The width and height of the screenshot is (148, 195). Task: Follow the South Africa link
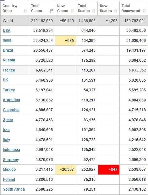click(14, 189)
